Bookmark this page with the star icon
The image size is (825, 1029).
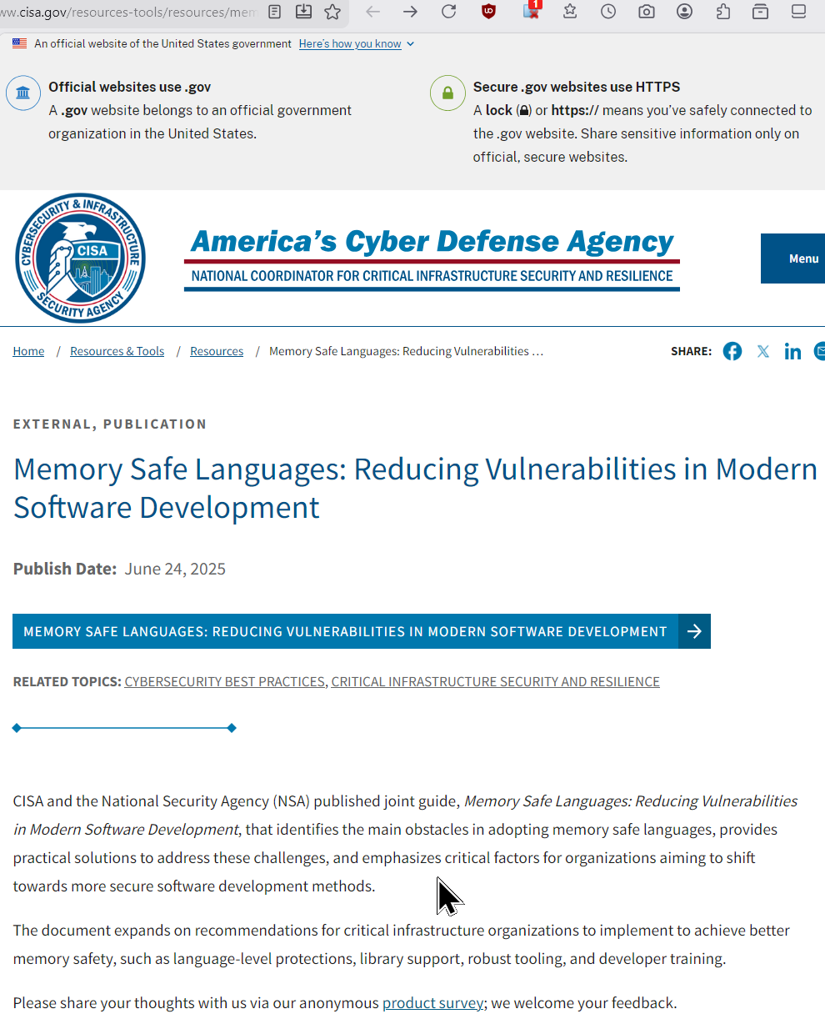click(x=332, y=12)
